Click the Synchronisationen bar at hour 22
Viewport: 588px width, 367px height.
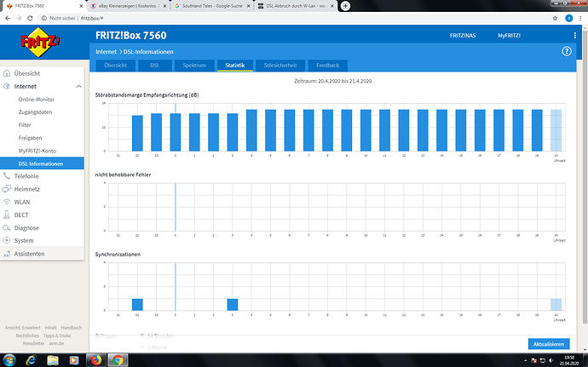coord(137,304)
